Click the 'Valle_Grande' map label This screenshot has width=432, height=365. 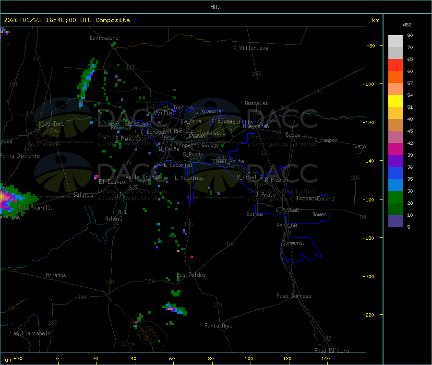tap(143, 177)
